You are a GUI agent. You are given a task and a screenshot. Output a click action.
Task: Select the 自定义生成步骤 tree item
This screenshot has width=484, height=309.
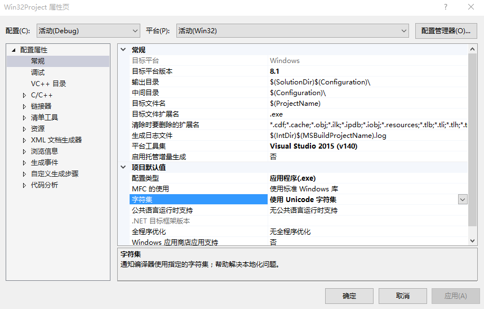coord(55,173)
